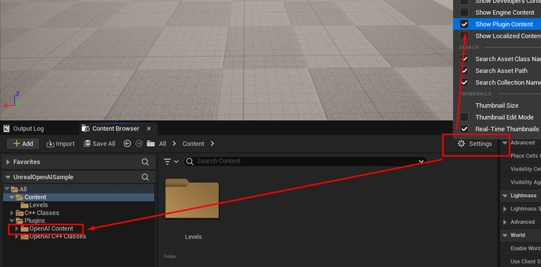Go forward with the right arrow history icon

[139, 144]
